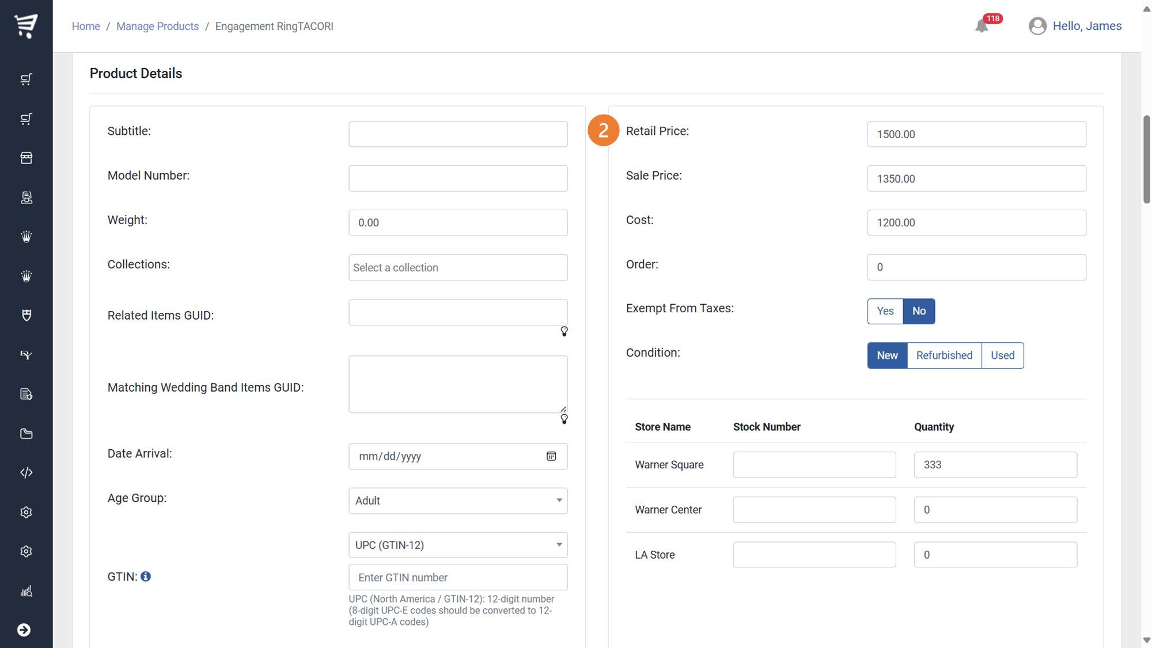Open the document report icon in the sidebar
1152x648 pixels.
coord(26,394)
